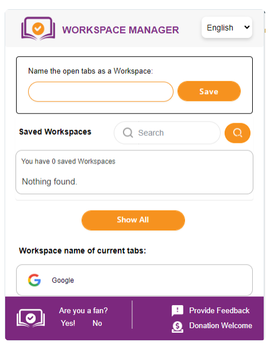Viewport: 270px width, 350px height.
Task: Click the magnifier icon inside search box
Action: coord(128,133)
